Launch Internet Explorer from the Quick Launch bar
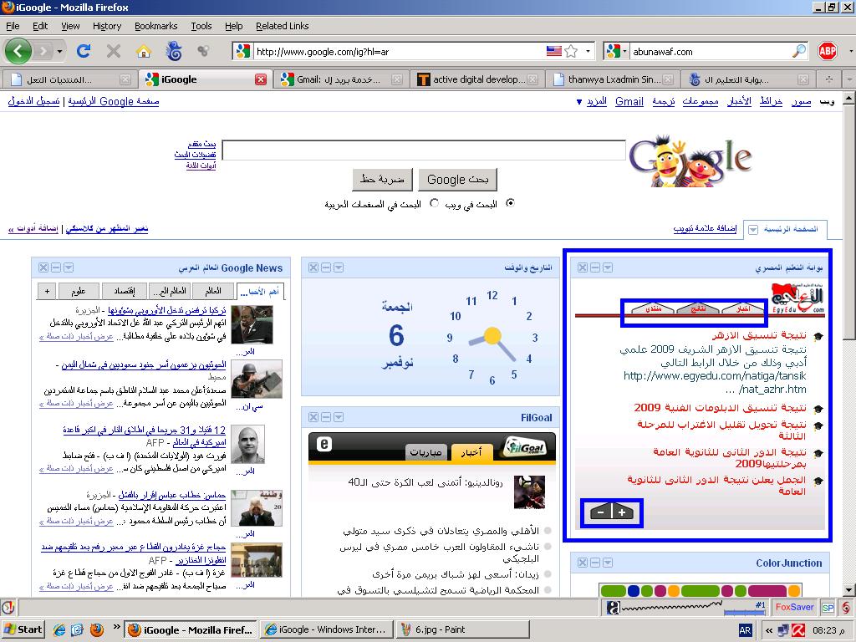This screenshot has height=642, width=856. click(59, 630)
